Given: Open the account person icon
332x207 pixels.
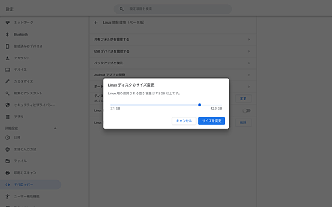Looking at the screenshot, I should 7,58.
